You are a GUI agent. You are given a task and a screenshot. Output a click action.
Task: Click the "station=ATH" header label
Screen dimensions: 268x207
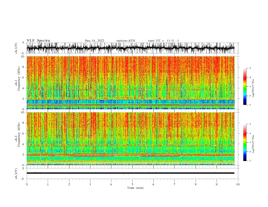click(126, 41)
